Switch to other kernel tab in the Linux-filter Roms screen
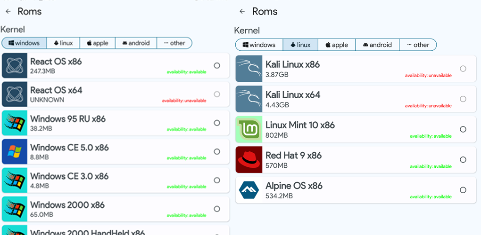 tap(418, 45)
